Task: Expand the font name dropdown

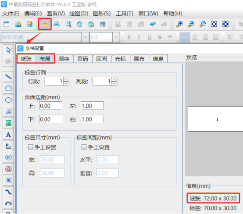Action: pyautogui.click(x=85, y=37)
